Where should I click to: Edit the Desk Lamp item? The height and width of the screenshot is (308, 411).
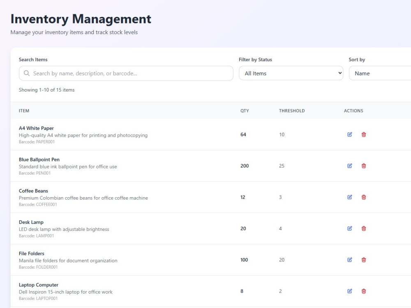[350, 228]
